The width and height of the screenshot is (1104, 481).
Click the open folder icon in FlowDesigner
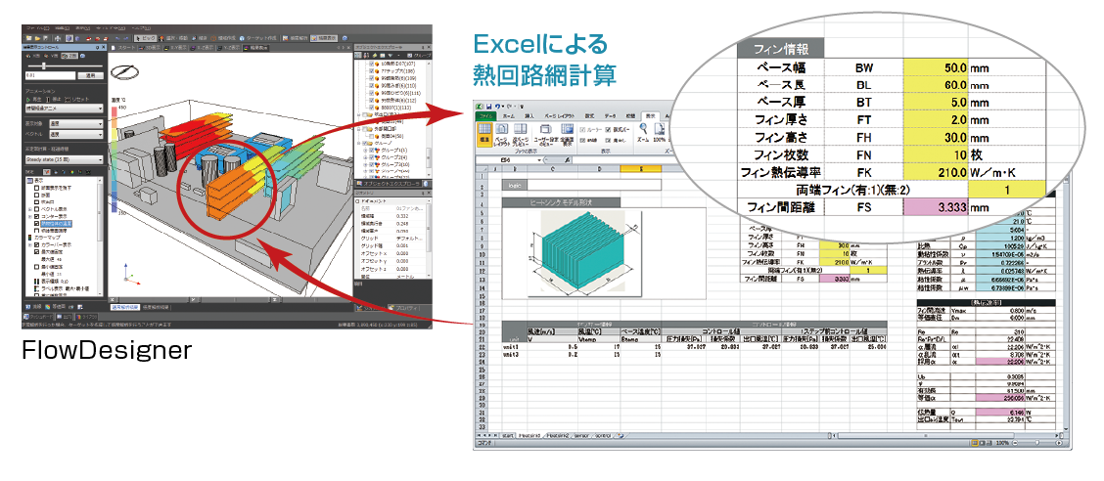[x=37, y=38]
